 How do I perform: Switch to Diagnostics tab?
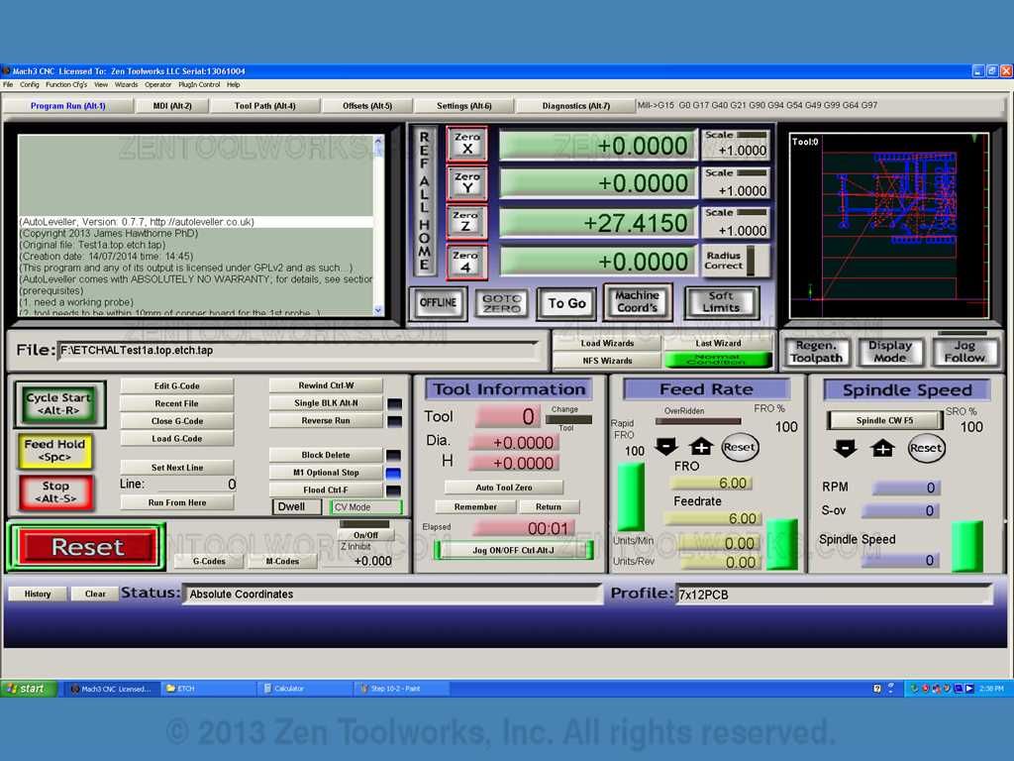click(x=575, y=105)
